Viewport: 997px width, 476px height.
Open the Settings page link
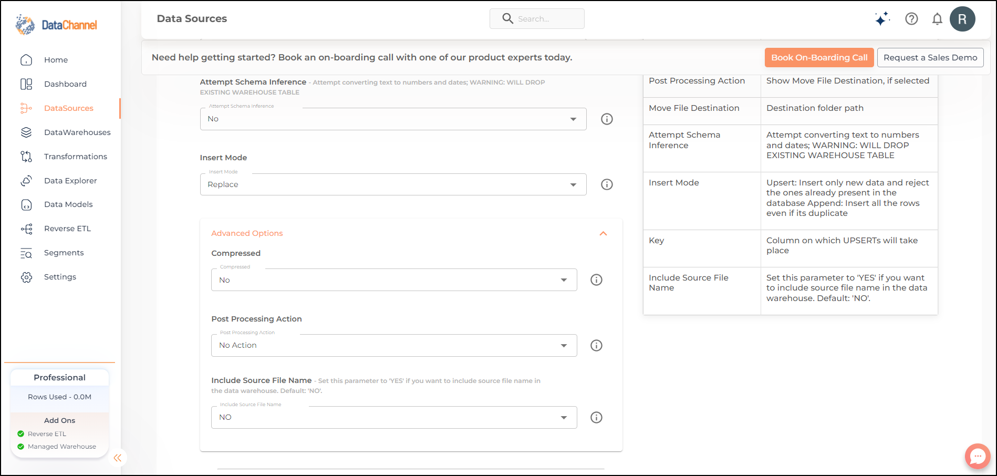tap(60, 277)
